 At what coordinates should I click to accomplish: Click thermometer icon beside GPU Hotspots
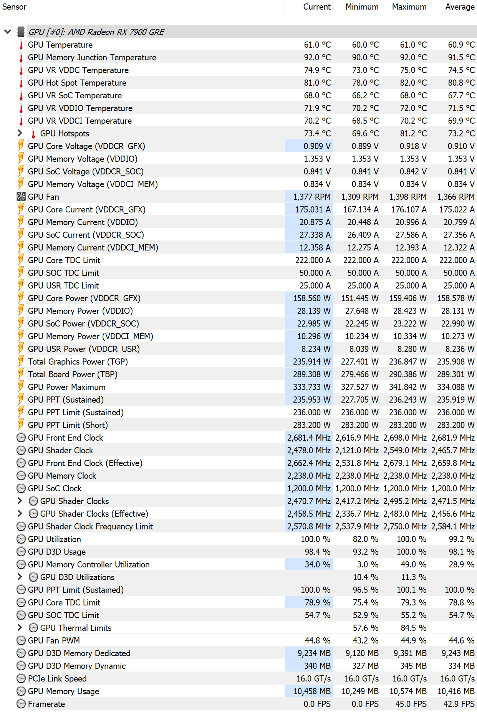33,134
